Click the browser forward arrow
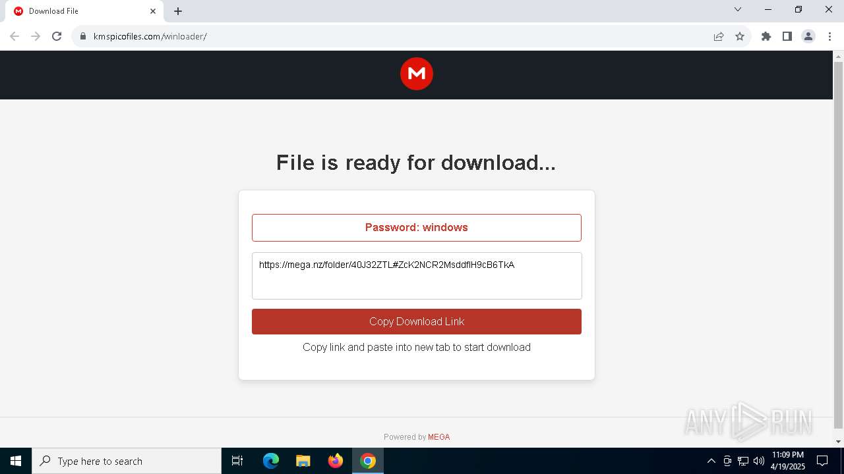This screenshot has height=474, width=844. [36, 36]
